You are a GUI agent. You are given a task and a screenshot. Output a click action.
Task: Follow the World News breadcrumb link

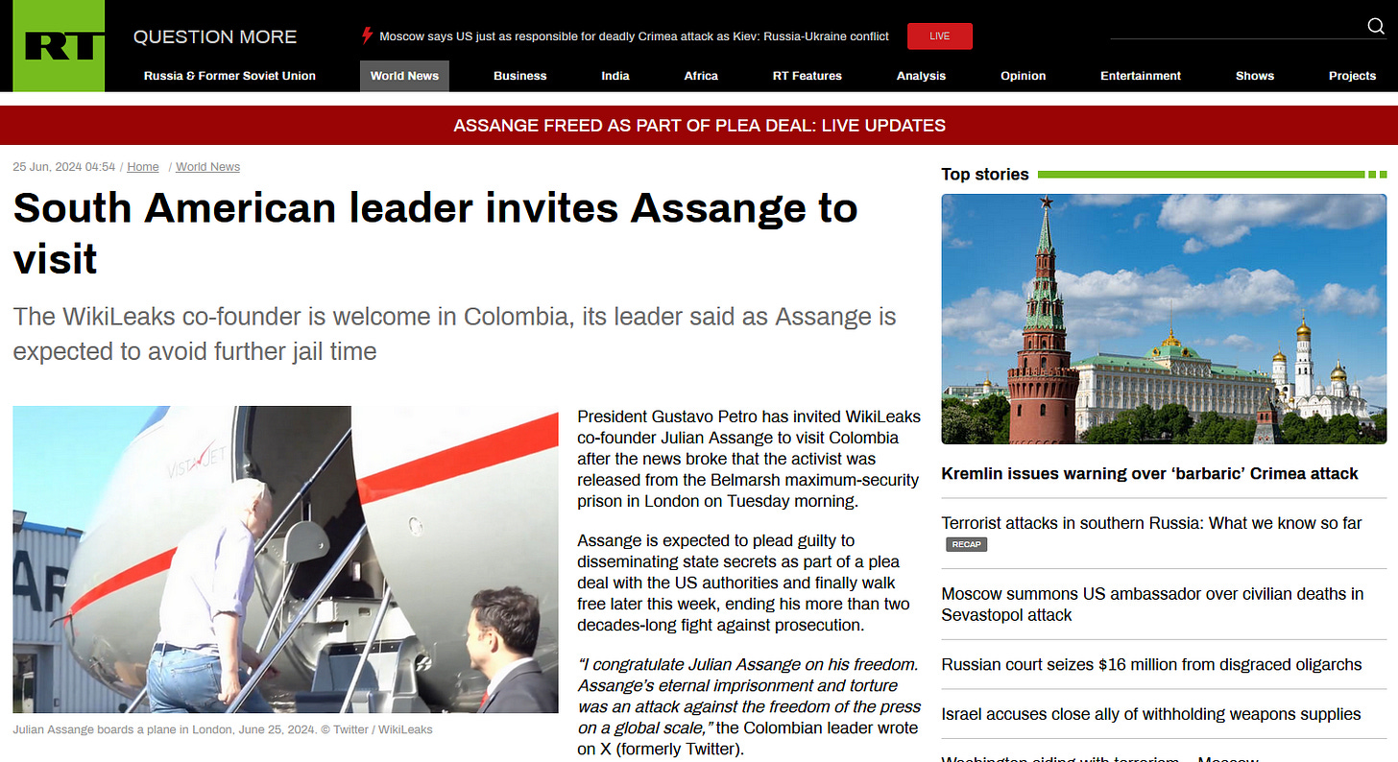click(207, 167)
